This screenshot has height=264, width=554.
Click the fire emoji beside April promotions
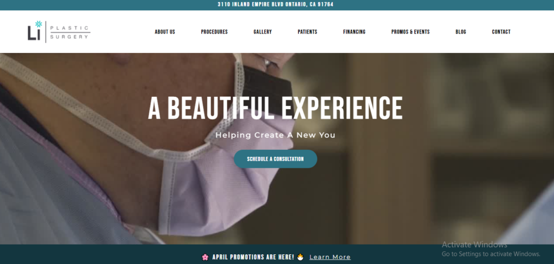300,257
